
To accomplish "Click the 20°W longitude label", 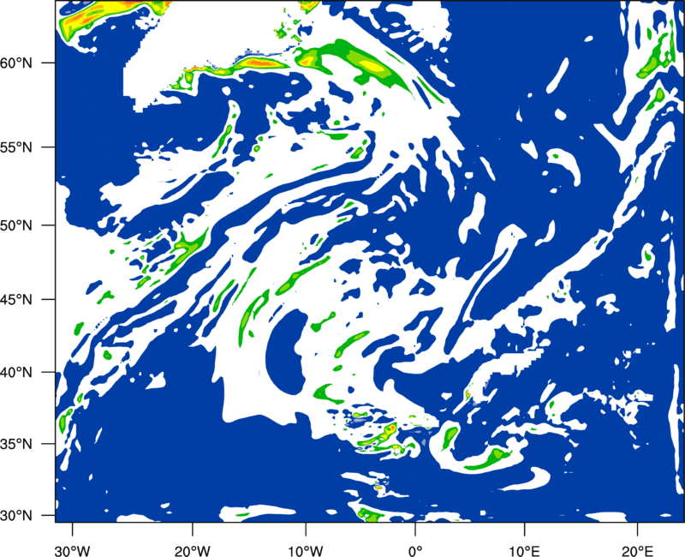I will [x=192, y=550].
